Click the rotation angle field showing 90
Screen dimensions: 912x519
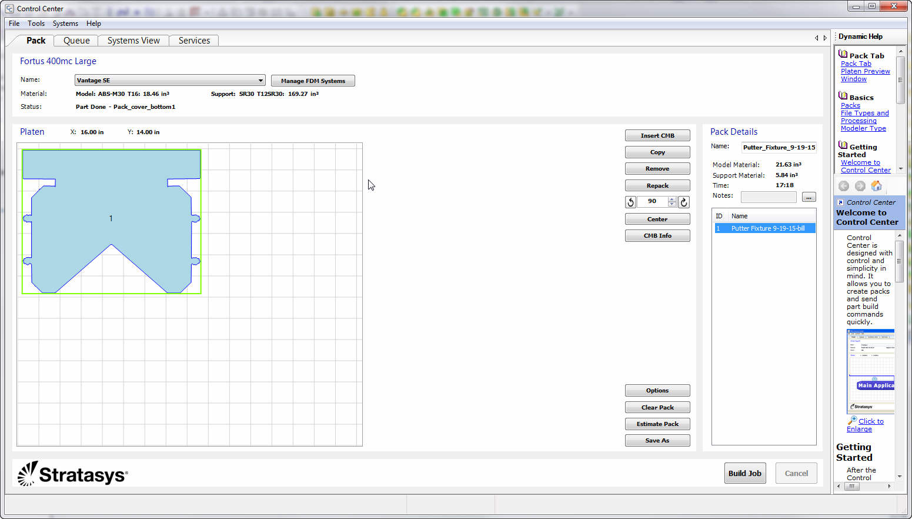click(652, 202)
